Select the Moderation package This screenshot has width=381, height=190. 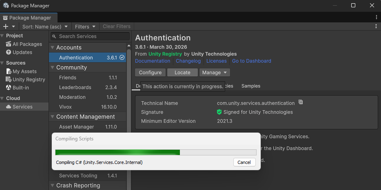(87, 97)
